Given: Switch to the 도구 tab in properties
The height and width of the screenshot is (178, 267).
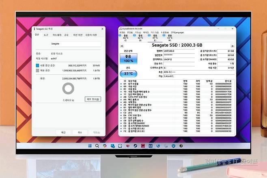Looking at the screenshot, I should pyautogui.click(x=46, y=35).
